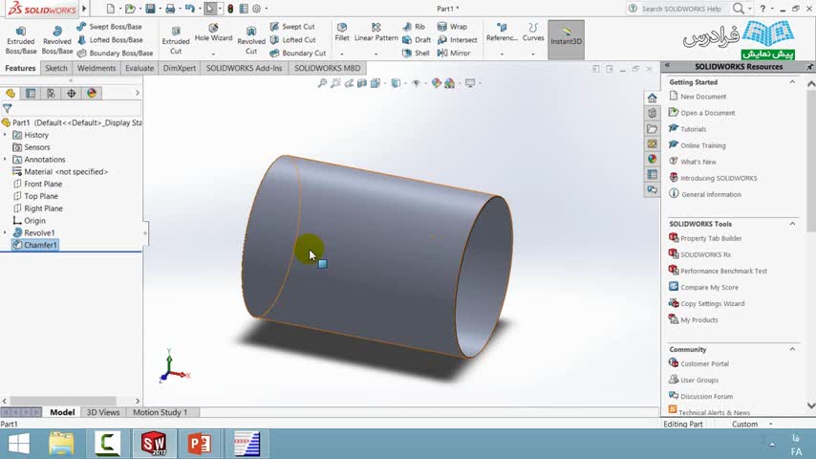Open the Hole Wizard tool
816x459 pixels.
coord(213,33)
